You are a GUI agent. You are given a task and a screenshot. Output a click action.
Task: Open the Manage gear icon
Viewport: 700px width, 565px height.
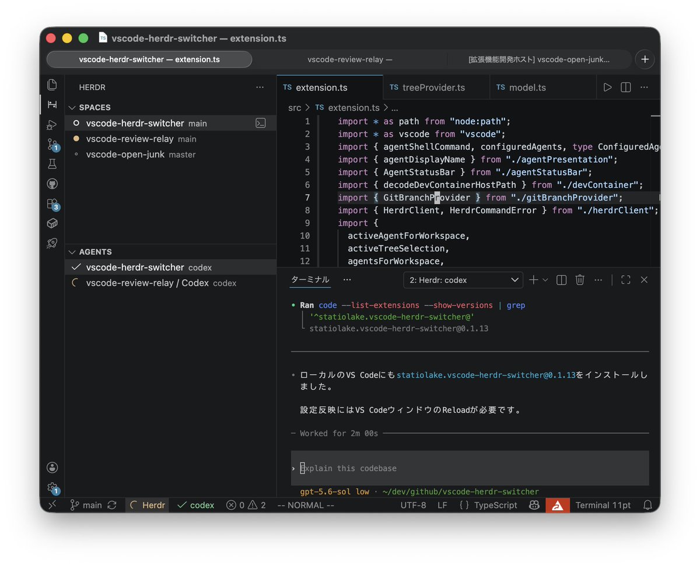52,487
